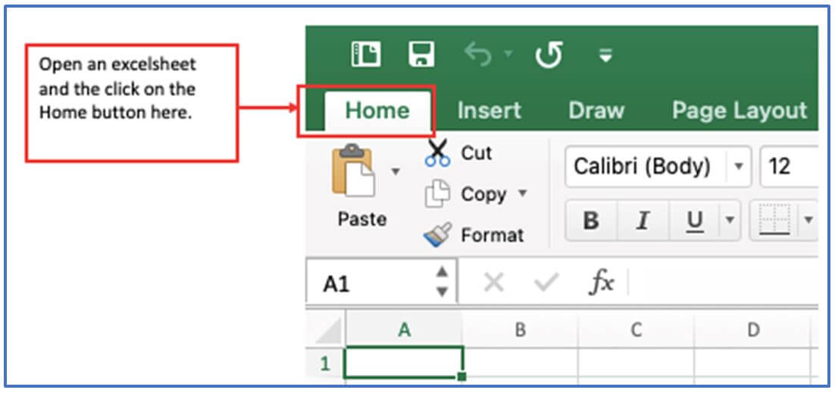The height and width of the screenshot is (393, 835).
Task: Open the file browser icon in title bar
Action: [366, 55]
